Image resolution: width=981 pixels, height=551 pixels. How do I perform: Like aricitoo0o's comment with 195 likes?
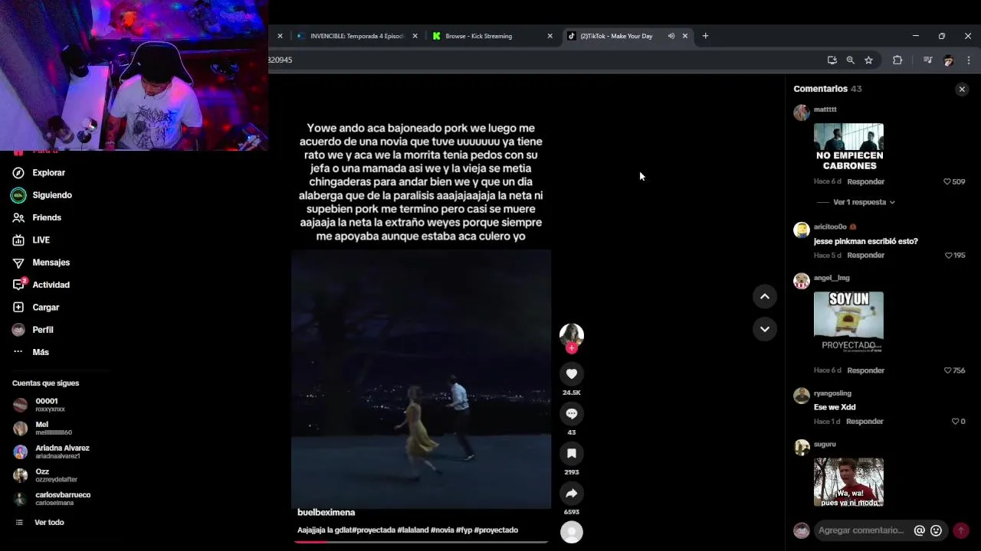(948, 255)
